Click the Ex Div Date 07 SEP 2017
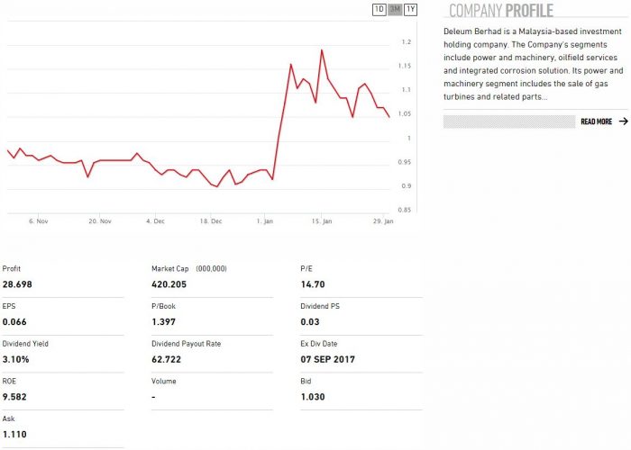Screen dimensions: 631x450 (x=327, y=360)
